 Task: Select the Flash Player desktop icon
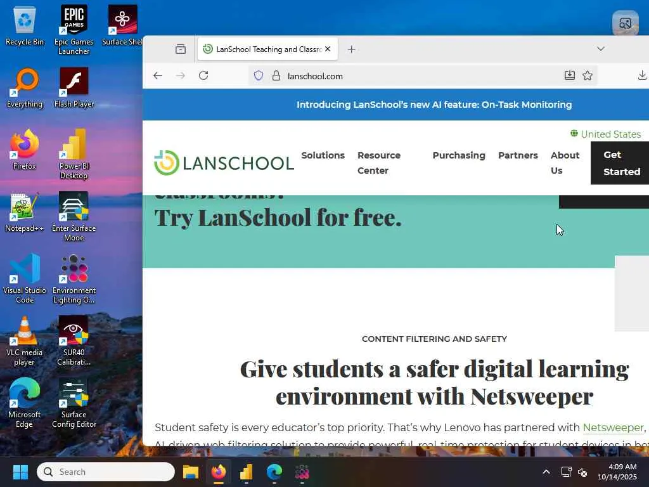pyautogui.click(x=74, y=88)
